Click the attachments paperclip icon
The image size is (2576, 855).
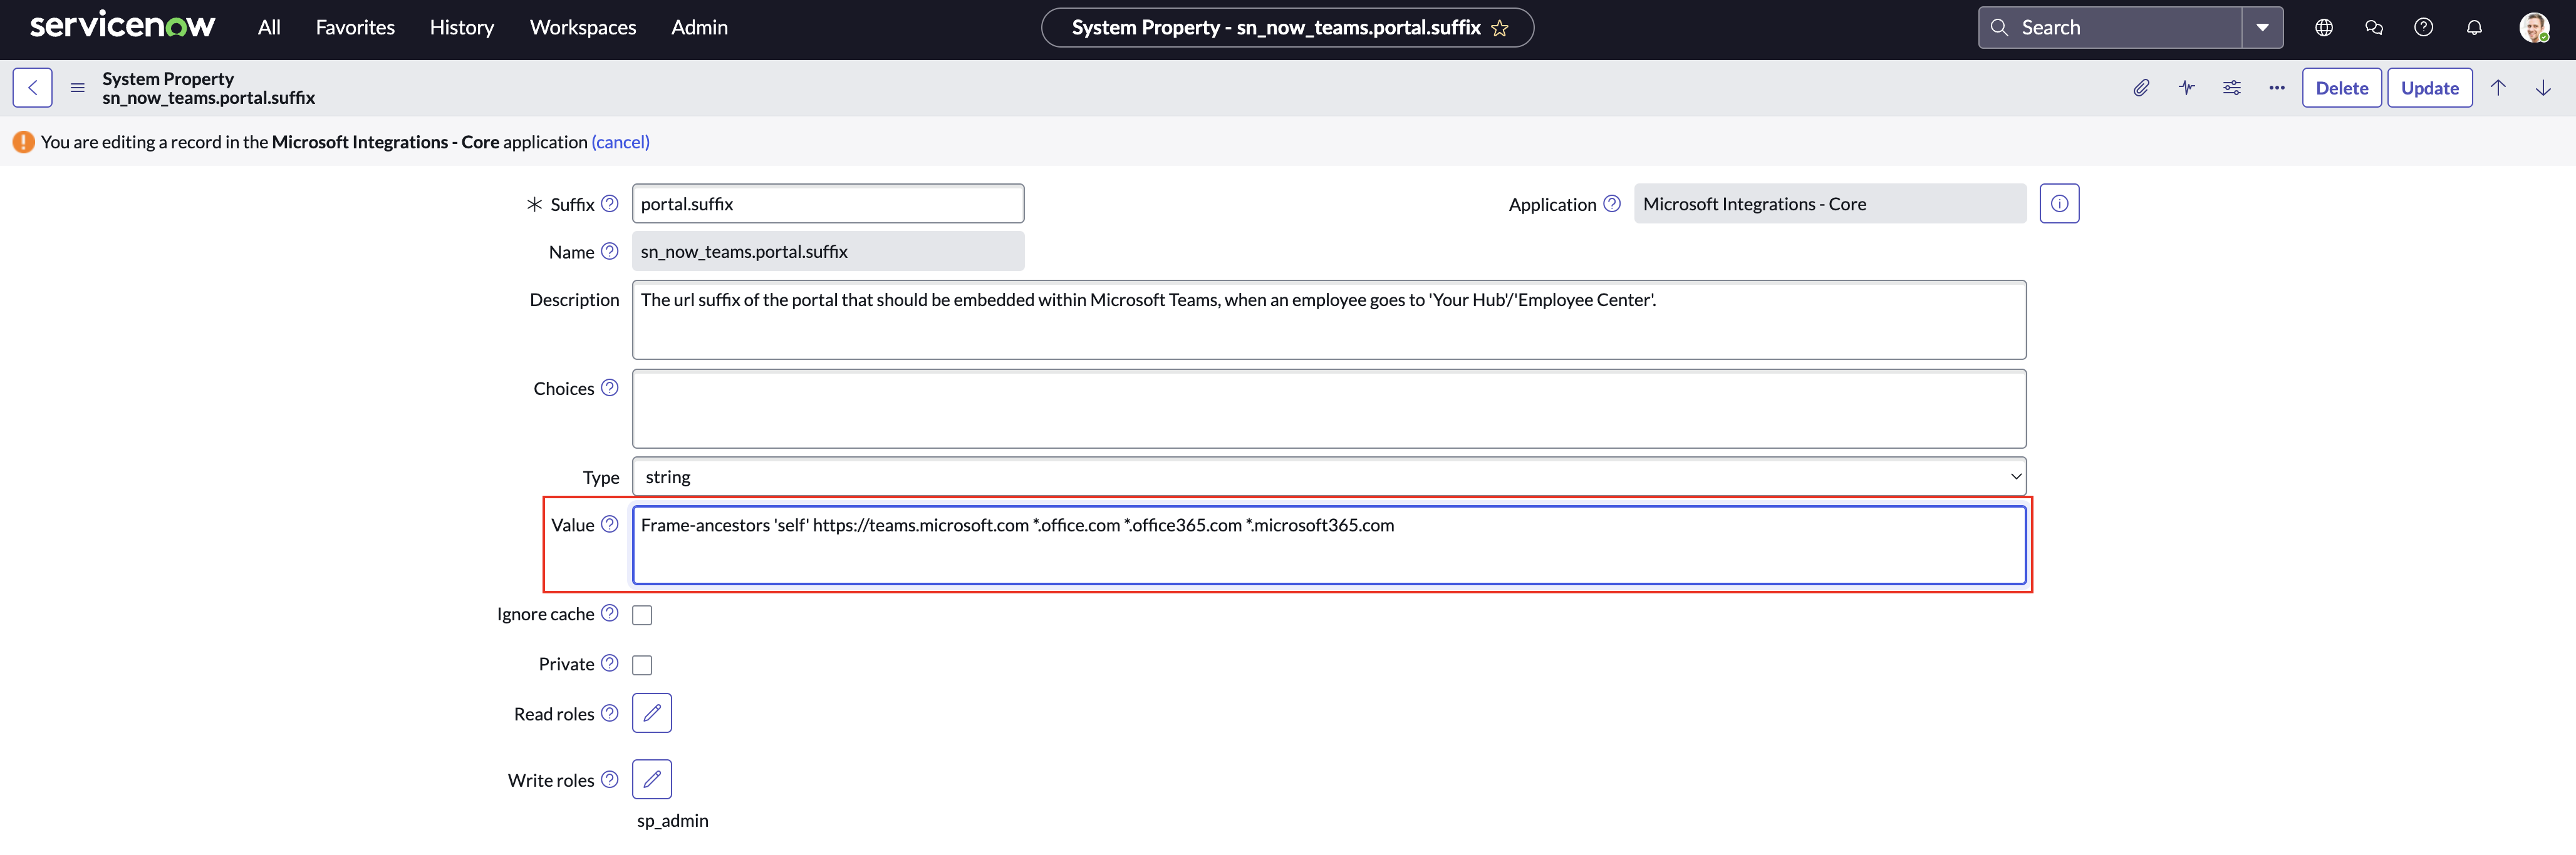click(x=2141, y=88)
